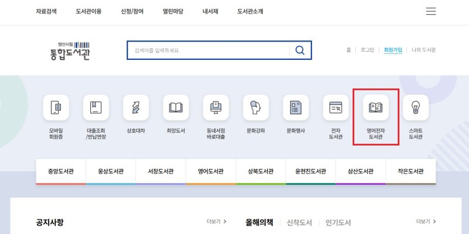The image size is (469, 234).
Task: Open the 문화강좌 head icon
Action: pos(256,107)
